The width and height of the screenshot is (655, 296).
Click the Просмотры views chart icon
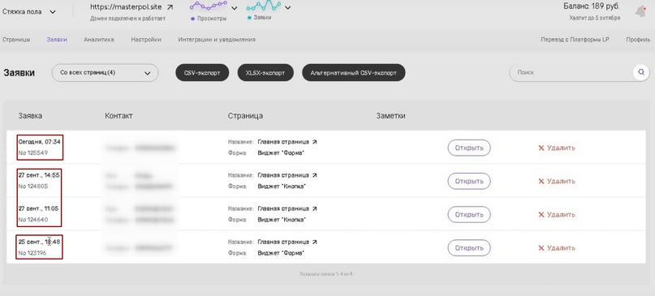pyautogui.click(x=209, y=6)
